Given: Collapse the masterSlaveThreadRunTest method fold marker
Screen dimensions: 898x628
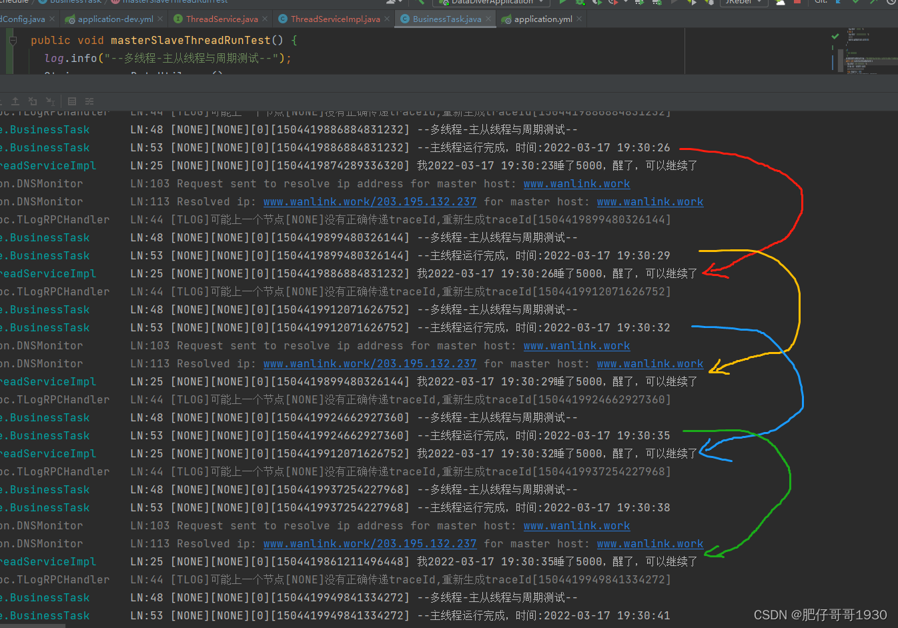Looking at the screenshot, I should point(12,41).
